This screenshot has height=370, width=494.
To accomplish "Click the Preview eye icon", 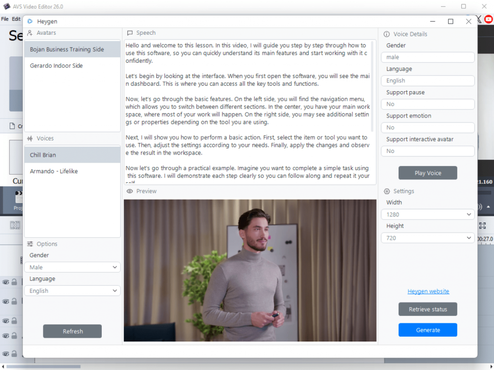I will [x=129, y=191].
